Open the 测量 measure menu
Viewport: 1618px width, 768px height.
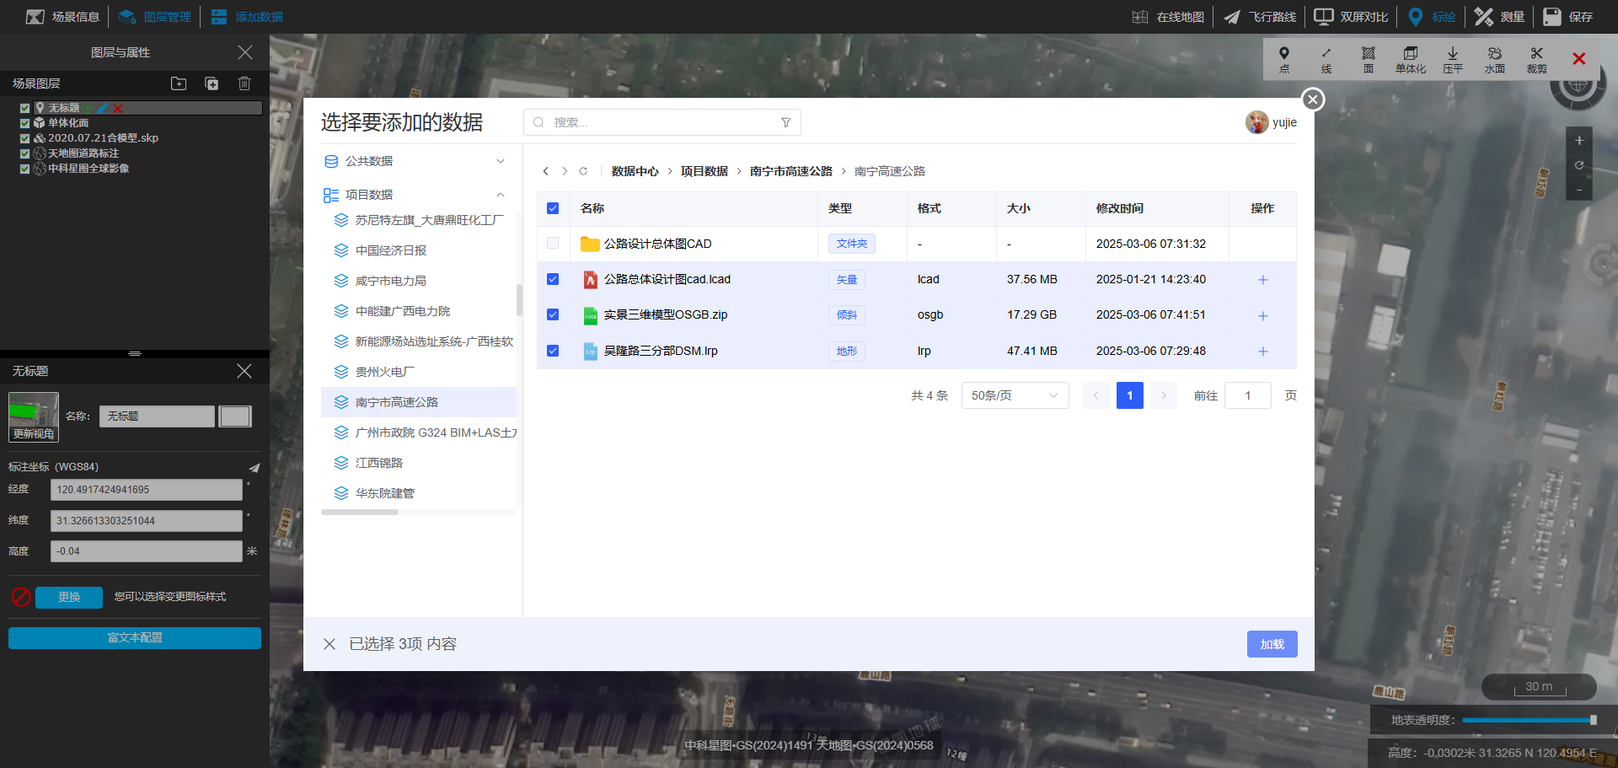(1499, 17)
